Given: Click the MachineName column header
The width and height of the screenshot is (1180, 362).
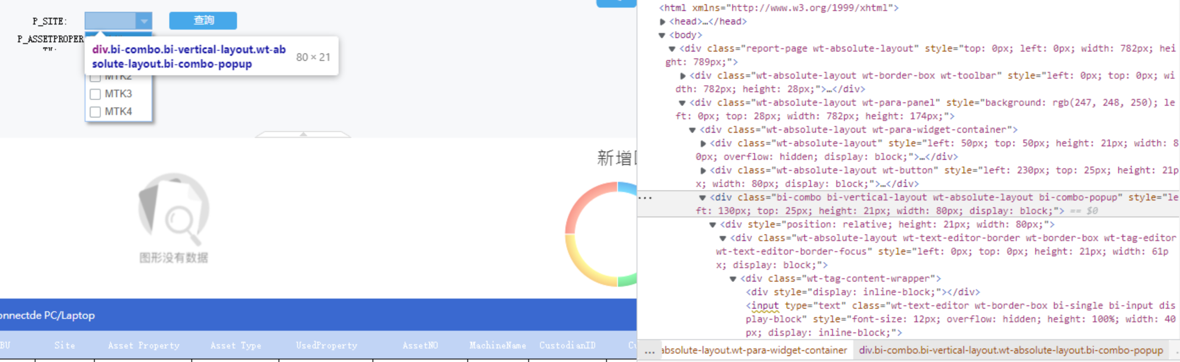Looking at the screenshot, I should click(498, 346).
